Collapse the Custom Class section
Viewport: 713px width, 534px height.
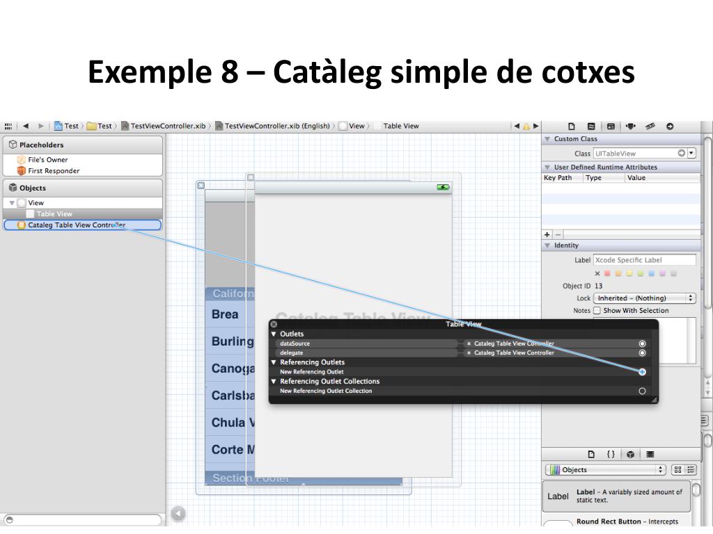pos(547,139)
